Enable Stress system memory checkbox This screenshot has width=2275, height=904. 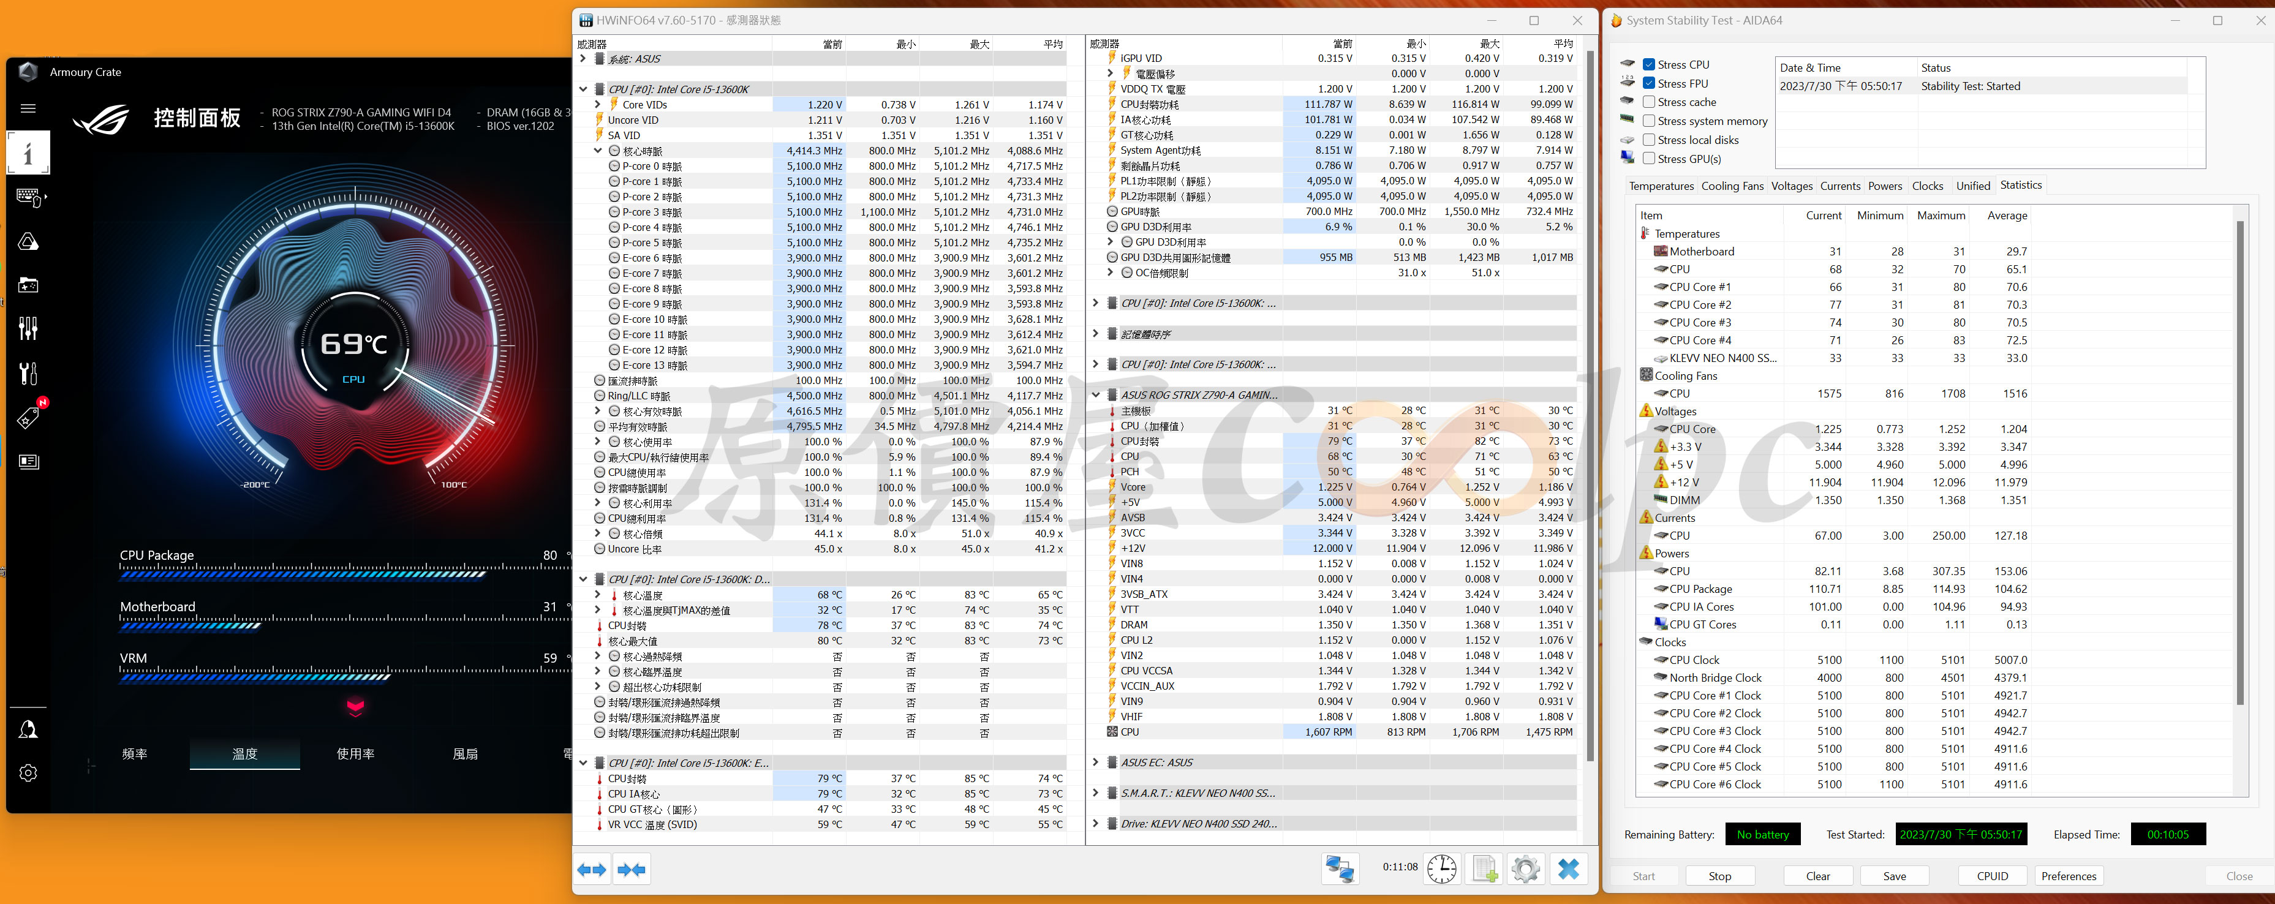1649,121
